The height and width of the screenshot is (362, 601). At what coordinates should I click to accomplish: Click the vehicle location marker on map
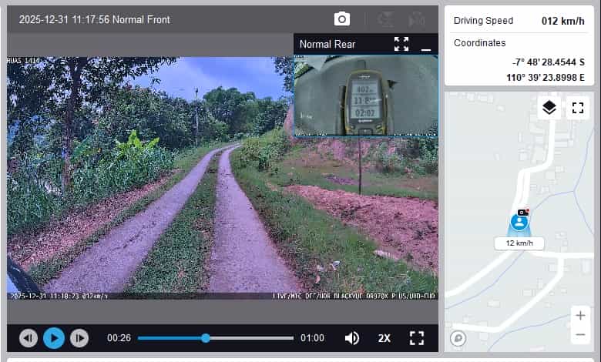pyautogui.click(x=520, y=222)
